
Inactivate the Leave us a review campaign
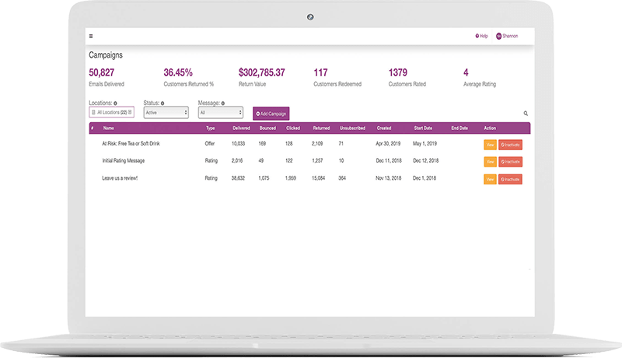click(x=510, y=179)
